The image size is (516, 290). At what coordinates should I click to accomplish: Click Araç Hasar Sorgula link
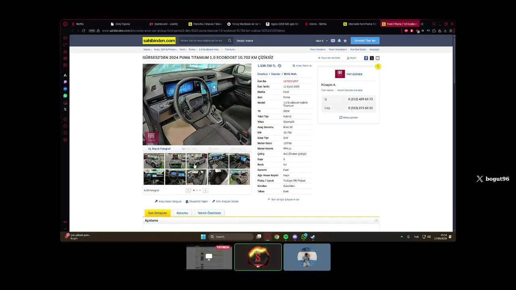pos(168,201)
